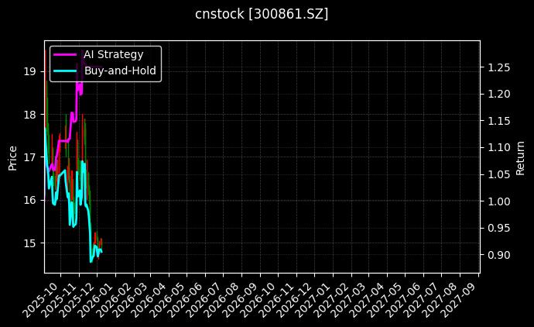
Task: Click the 1.00 return tick label
Action: pos(499,201)
